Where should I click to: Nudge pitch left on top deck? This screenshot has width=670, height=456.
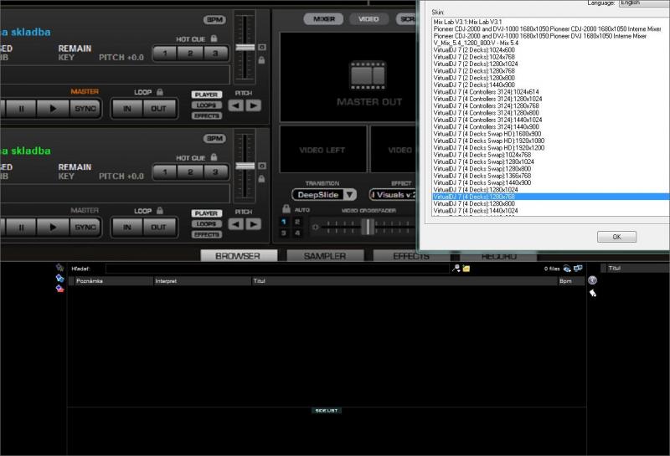236,105
